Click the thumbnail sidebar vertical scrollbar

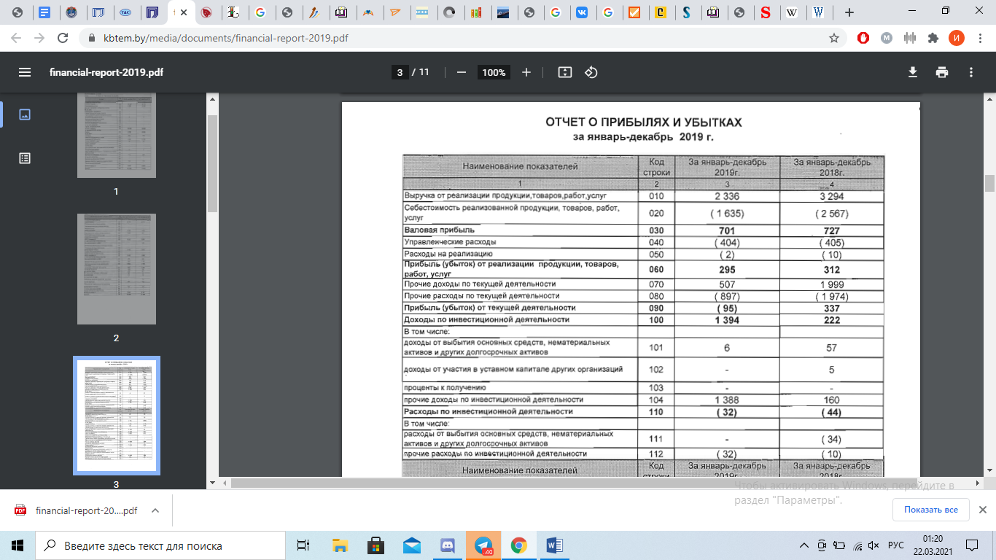pos(212,163)
